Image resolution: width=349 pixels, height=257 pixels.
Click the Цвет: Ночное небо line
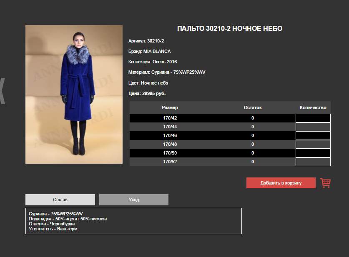148,83
